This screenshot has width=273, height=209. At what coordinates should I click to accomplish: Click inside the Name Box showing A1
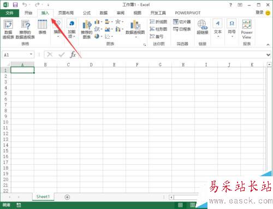click(x=15, y=55)
